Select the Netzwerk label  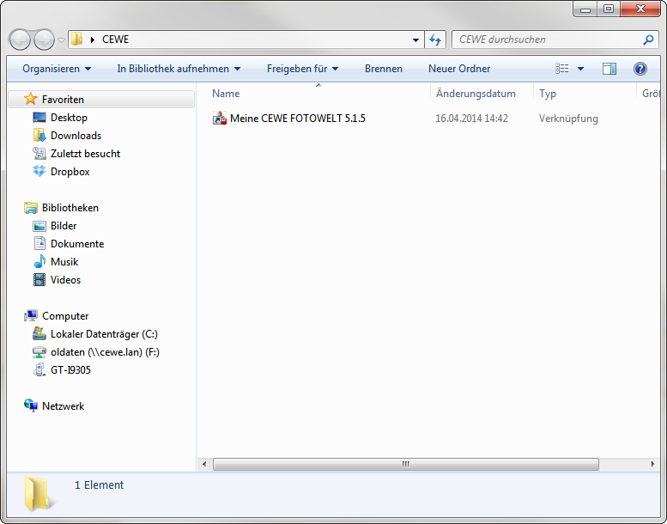[63, 406]
